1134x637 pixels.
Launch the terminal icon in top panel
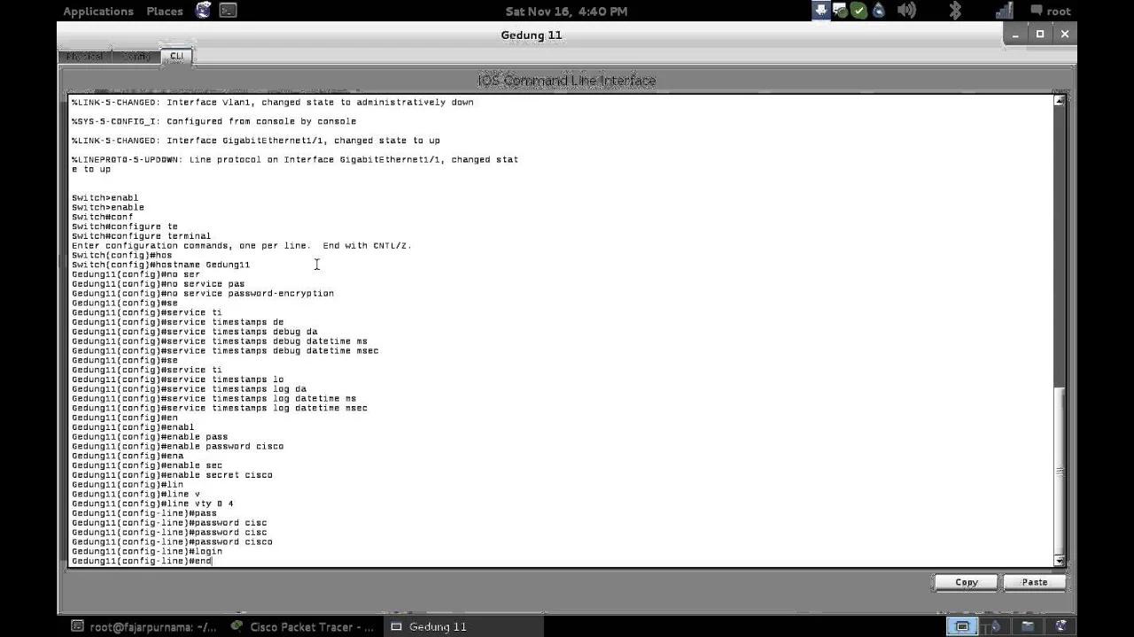(228, 11)
